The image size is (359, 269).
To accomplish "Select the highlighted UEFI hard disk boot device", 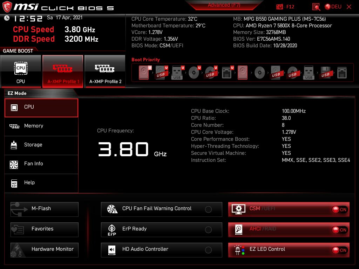I will coord(144,73).
